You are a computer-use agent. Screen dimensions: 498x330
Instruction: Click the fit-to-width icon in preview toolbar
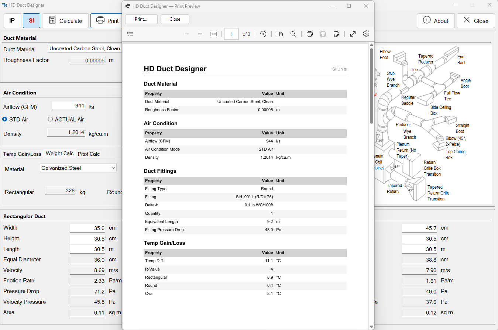tap(213, 34)
